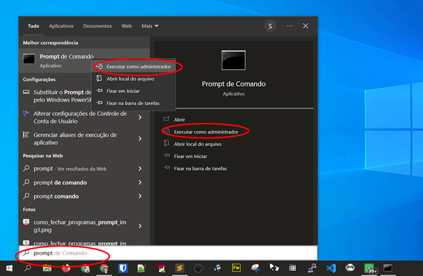Open Visual Studio Code from taskbar
The height and width of the screenshot is (276, 423).
click(331, 268)
